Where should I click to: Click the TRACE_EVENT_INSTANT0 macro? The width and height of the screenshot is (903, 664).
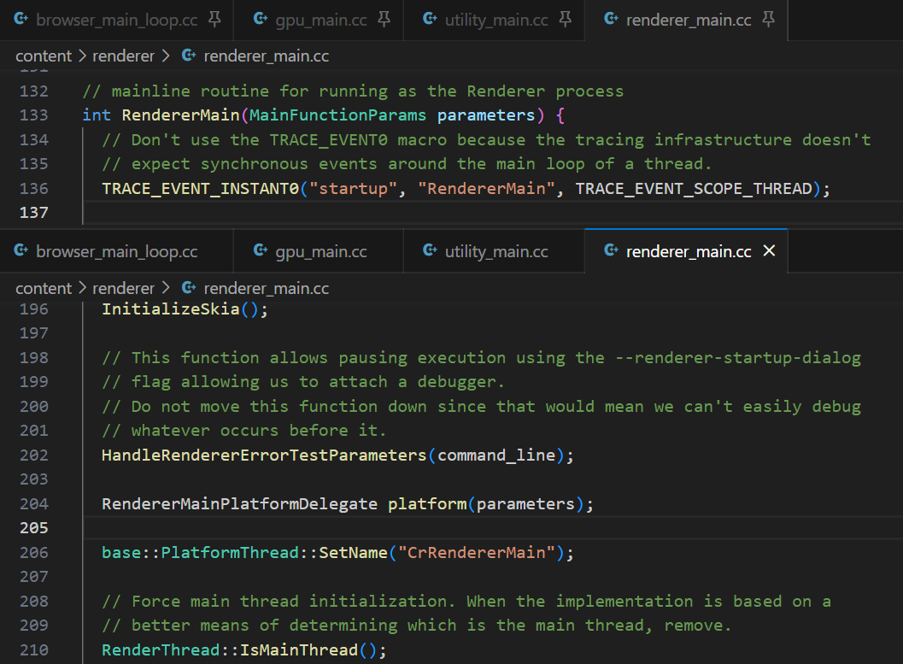201,188
